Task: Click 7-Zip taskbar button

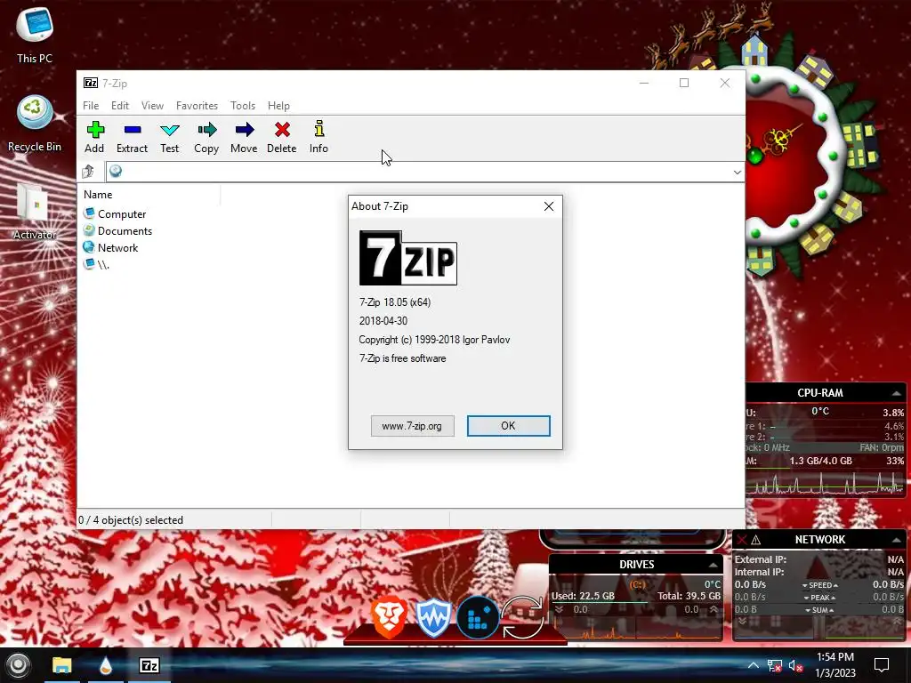Action: click(149, 665)
